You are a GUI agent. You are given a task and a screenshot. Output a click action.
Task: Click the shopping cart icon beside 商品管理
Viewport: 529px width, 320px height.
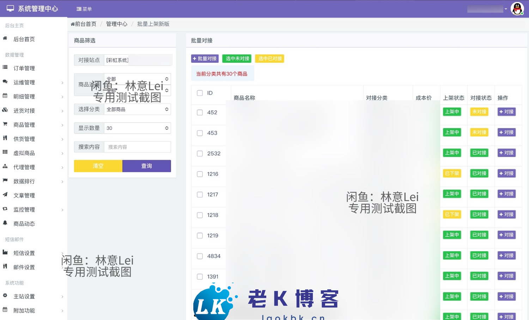coord(5,124)
